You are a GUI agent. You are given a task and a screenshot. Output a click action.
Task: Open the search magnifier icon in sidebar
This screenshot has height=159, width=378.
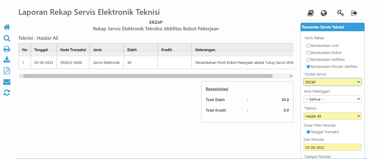(x=7, y=38)
